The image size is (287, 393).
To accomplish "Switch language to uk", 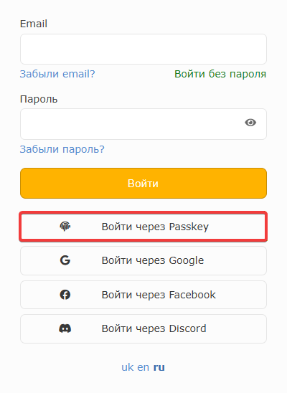I will pos(127,367).
